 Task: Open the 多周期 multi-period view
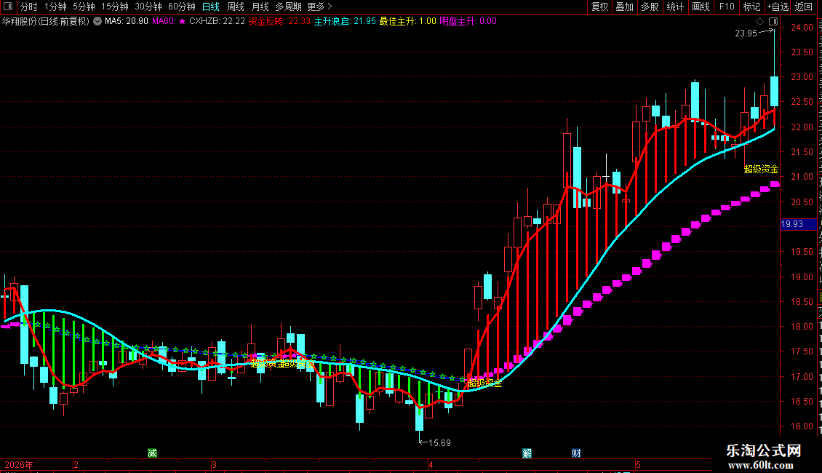coord(288,7)
